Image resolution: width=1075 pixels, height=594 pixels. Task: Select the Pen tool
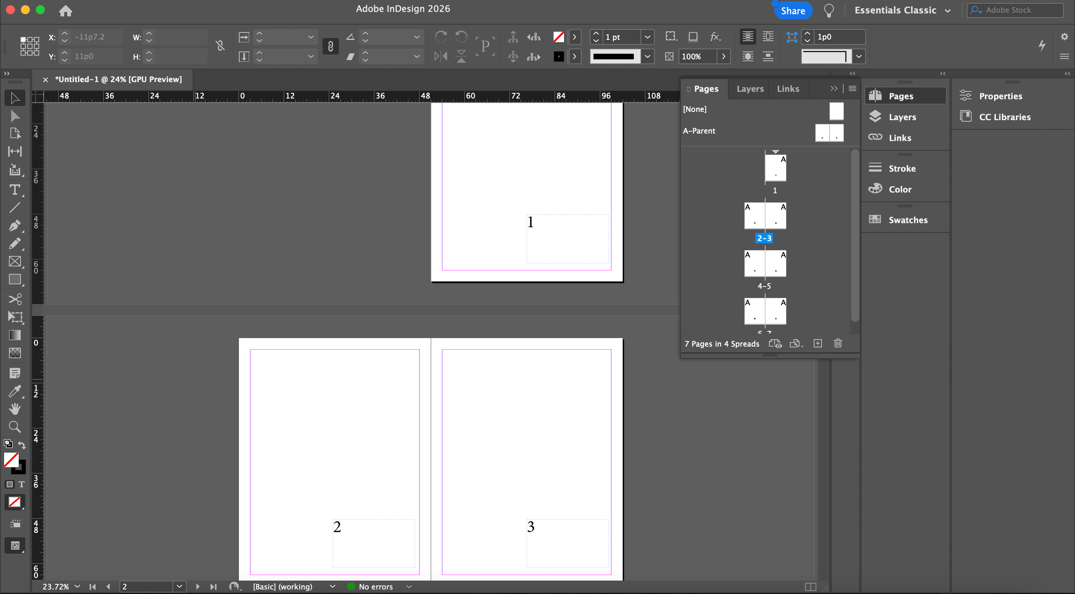15,226
